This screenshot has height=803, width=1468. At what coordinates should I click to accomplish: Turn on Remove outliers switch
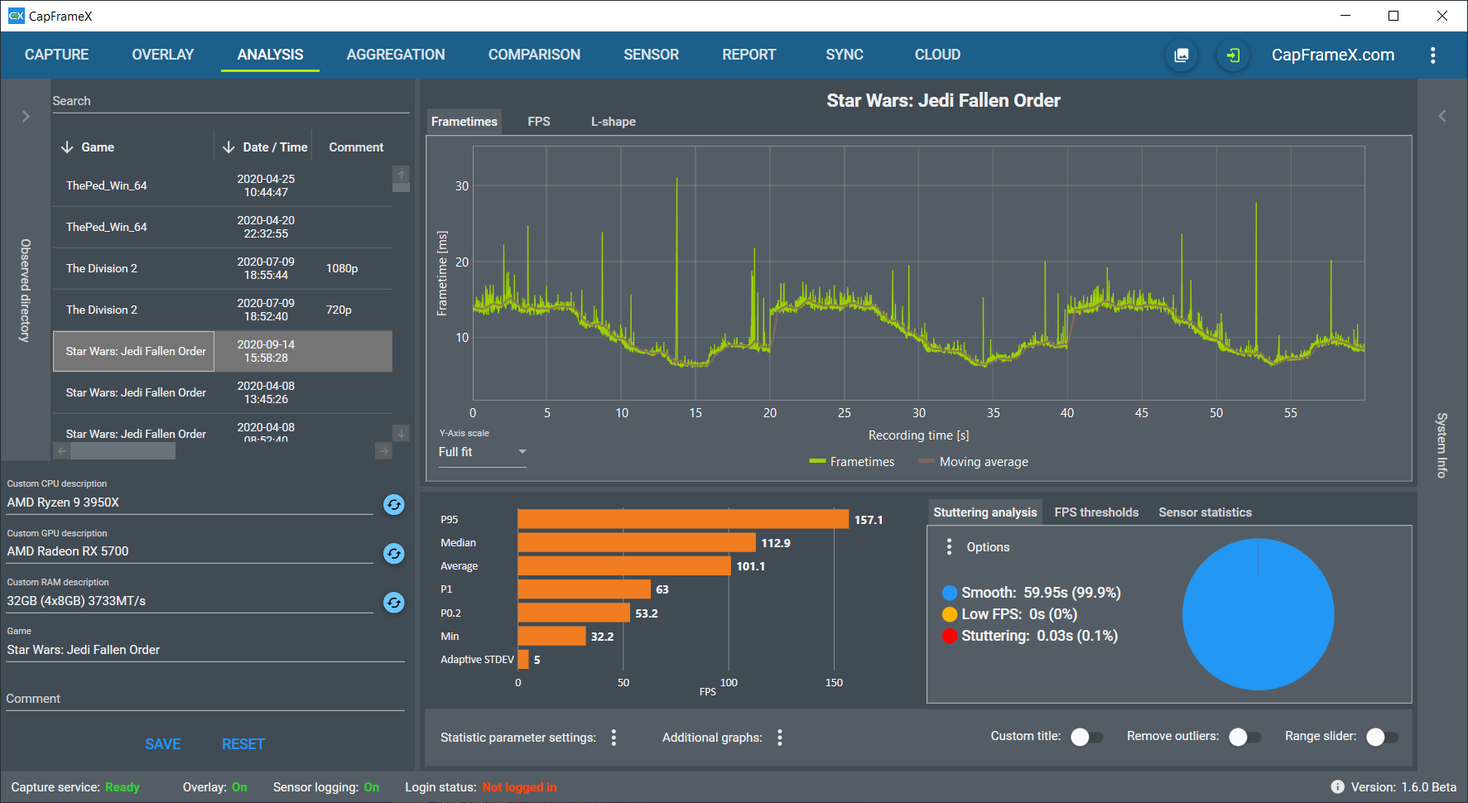[x=1244, y=737]
